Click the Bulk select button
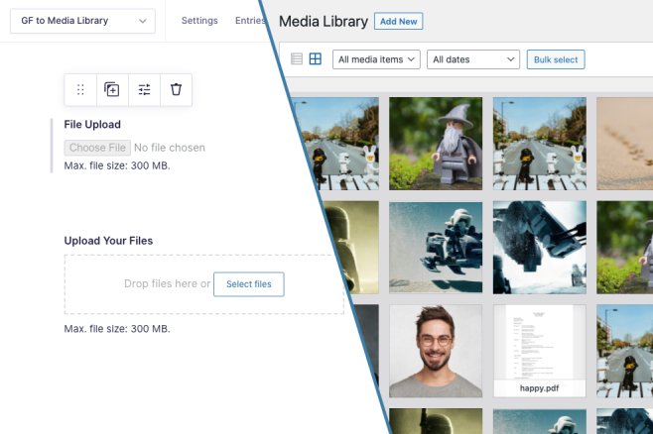Screen dimensions: 653x434 pyautogui.click(x=556, y=59)
